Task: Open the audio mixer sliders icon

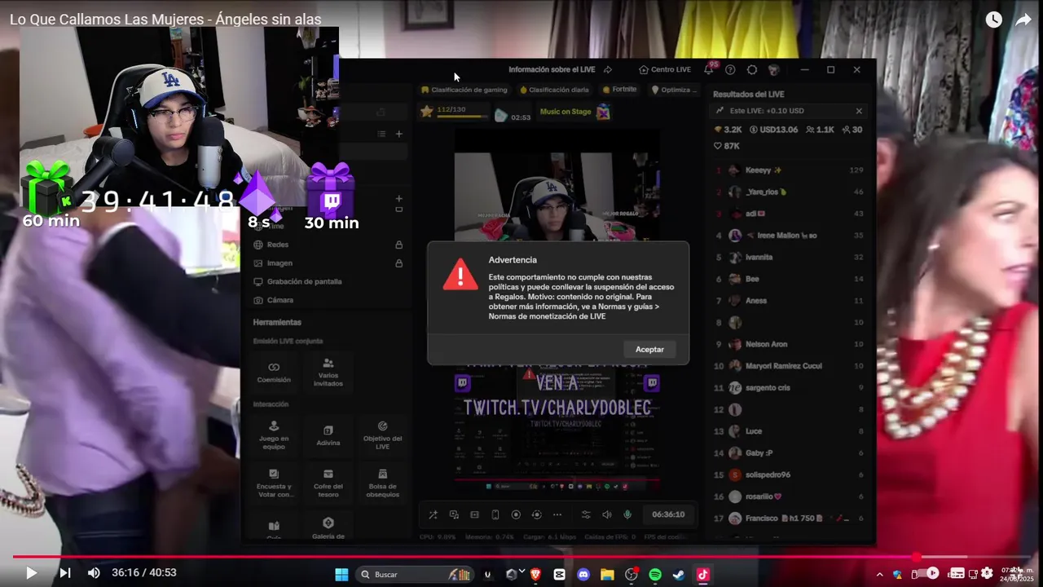Action: coord(586,514)
